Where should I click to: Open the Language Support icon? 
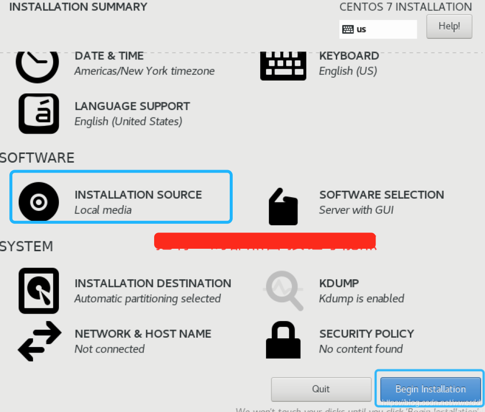click(x=39, y=114)
